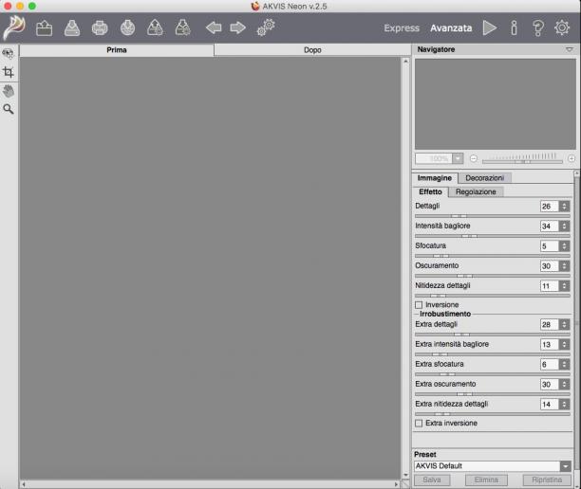Select the crop tool
Image resolution: width=581 pixels, height=489 pixels.
click(9, 72)
